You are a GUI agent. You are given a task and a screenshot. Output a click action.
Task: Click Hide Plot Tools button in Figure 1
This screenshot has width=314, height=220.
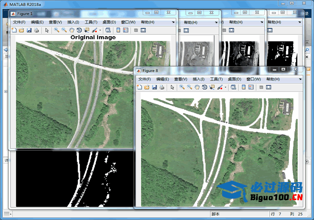136,30
